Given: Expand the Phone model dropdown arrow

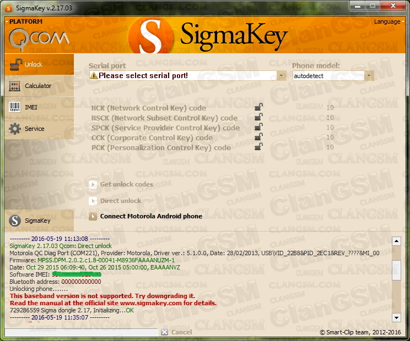Looking at the screenshot, I should pyautogui.click(x=369, y=76).
